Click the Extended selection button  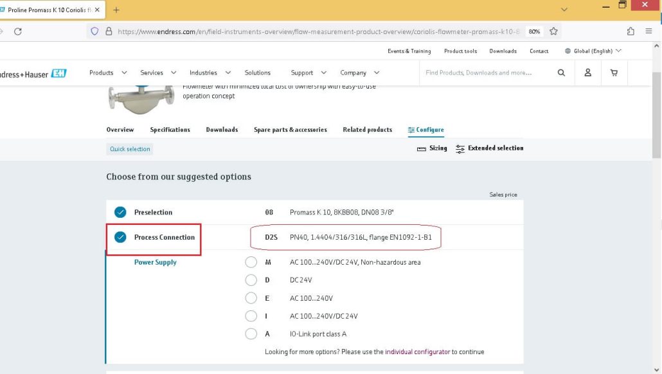[490, 148]
